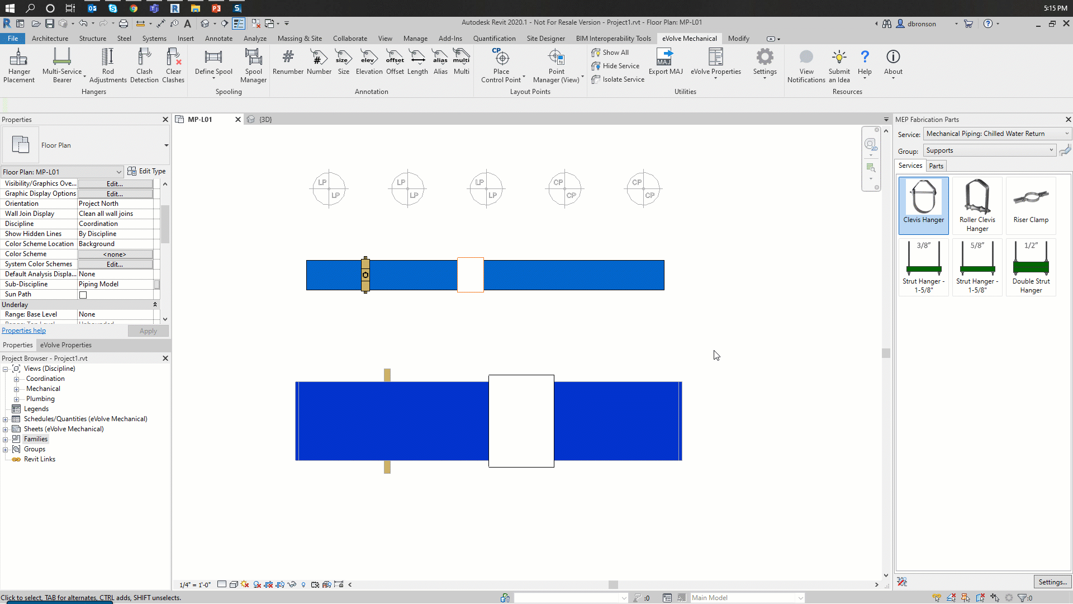Open Floor Plan: MP-L01 instance dropdown
Image resolution: width=1073 pixels, height=604 pixels.
(61, 172)
